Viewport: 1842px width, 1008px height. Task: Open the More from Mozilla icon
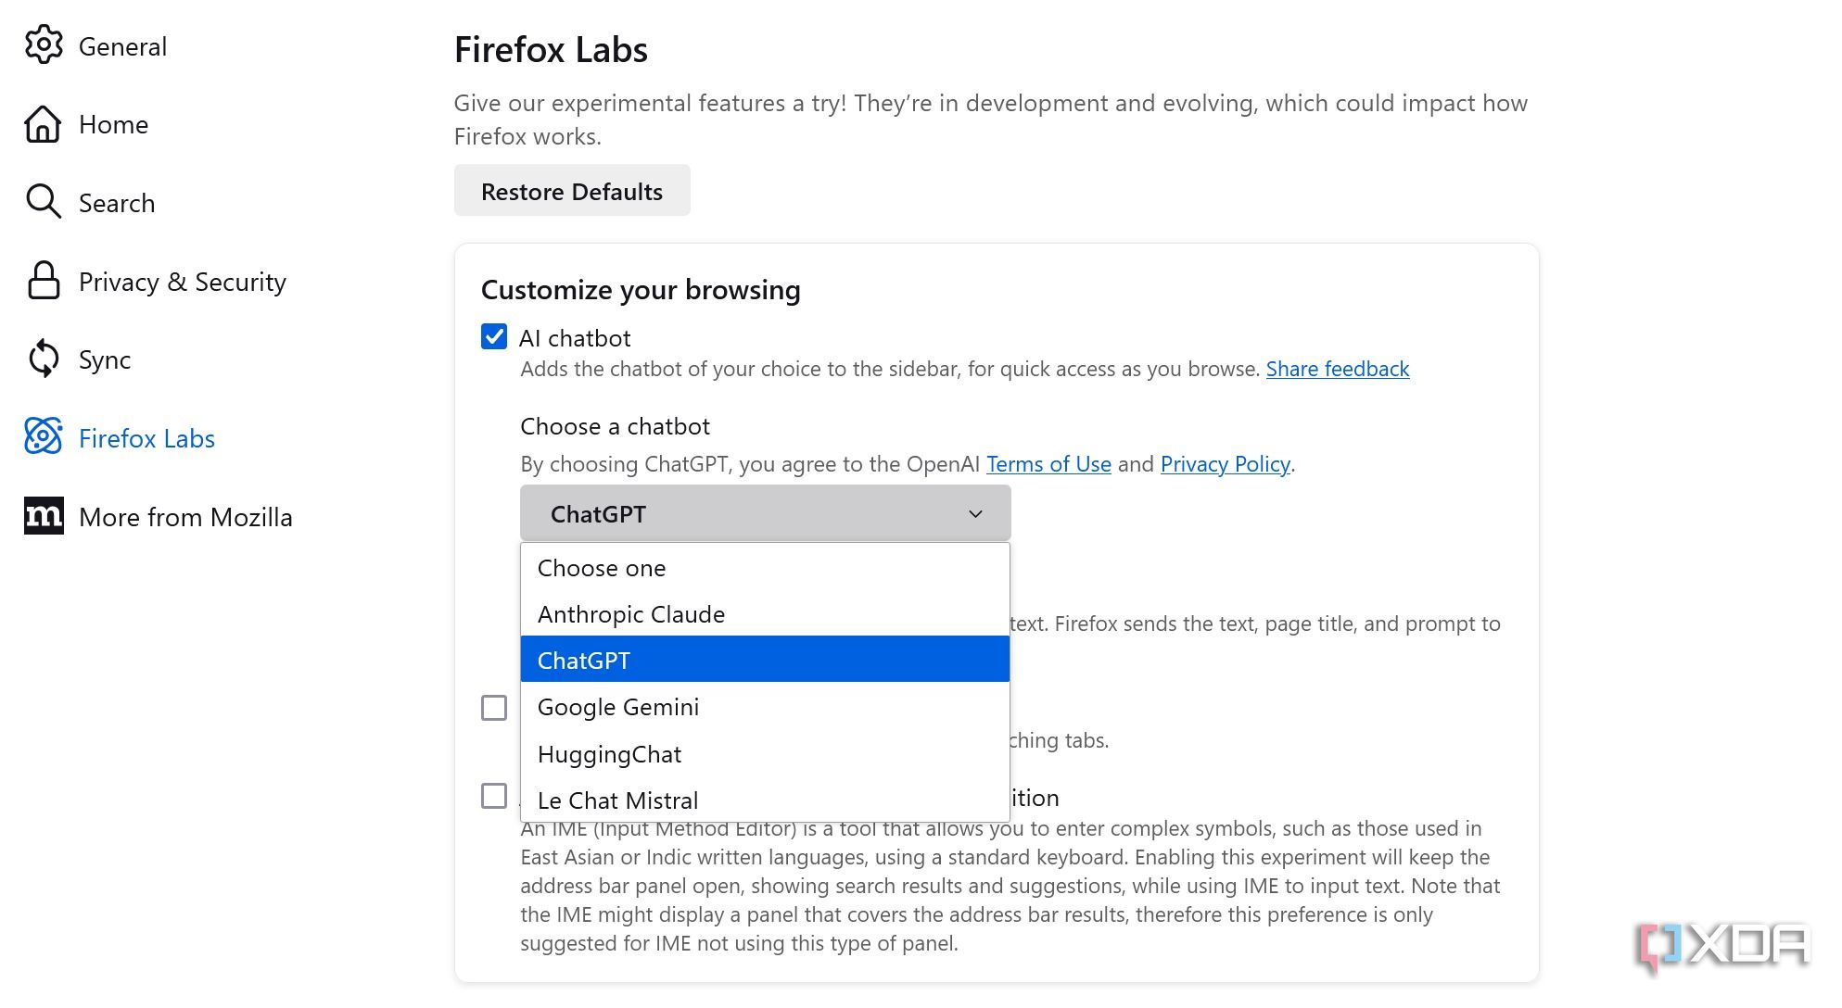pos(43,516)
